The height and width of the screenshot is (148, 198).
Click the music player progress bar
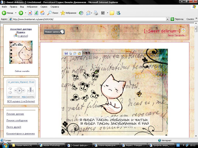21,85
